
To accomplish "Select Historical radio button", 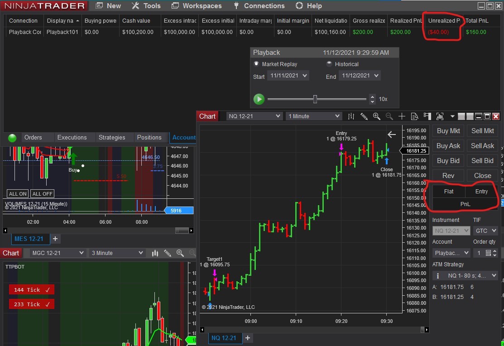I will 329,64.
